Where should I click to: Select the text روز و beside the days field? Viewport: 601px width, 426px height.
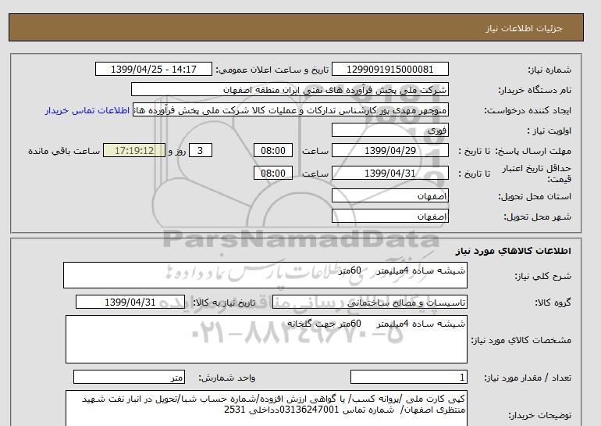177,151
